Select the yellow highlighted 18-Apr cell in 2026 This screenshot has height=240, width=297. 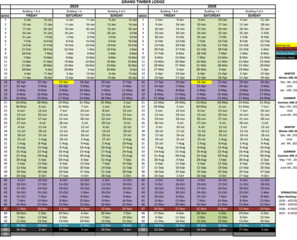(201, 82)
